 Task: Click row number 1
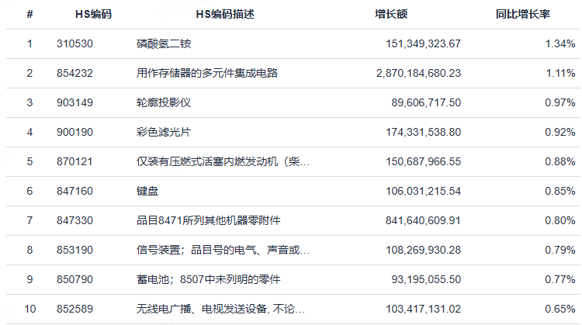[29, 43]
